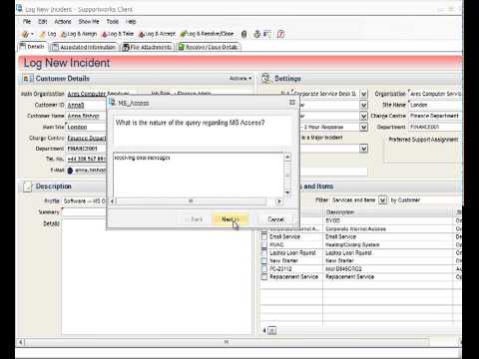The height and width of the screenshot is (359, 479).
Task: Select the Details tab
Action: (x=32, y=47)
